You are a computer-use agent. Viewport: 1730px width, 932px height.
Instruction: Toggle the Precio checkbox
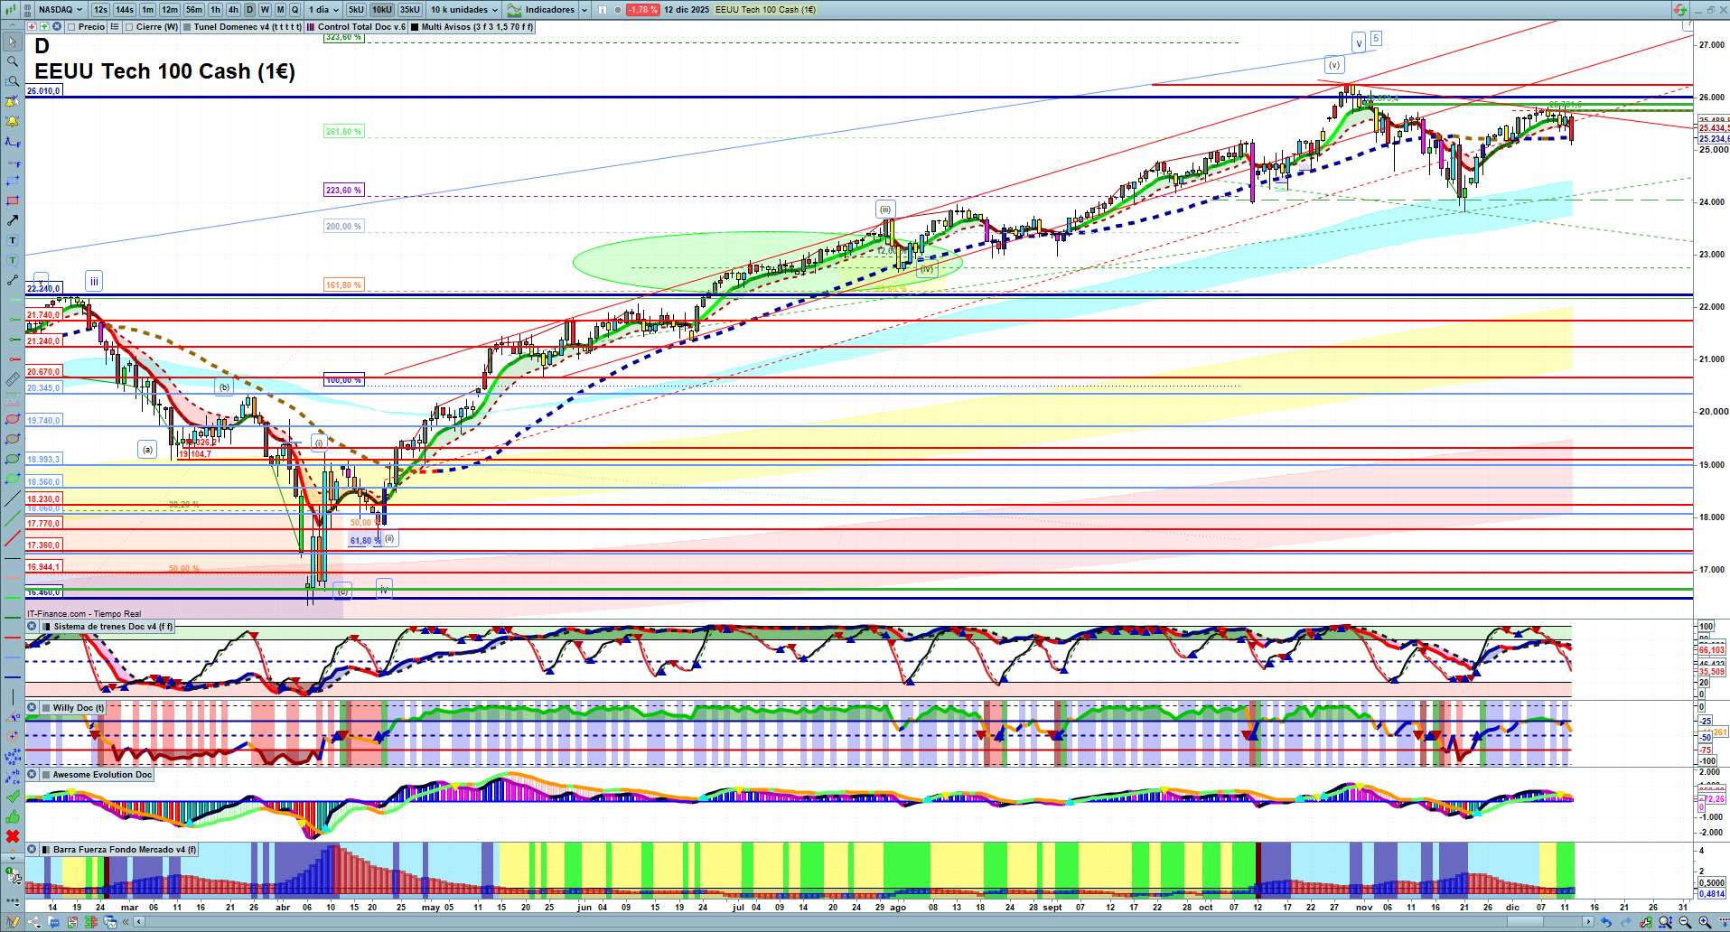pyautogui.click(x=71, y=27)
